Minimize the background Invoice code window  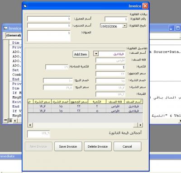coord(171,28)
